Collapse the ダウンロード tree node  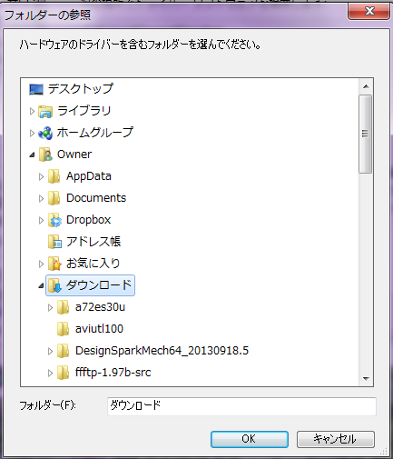click(x=41, y=285)
